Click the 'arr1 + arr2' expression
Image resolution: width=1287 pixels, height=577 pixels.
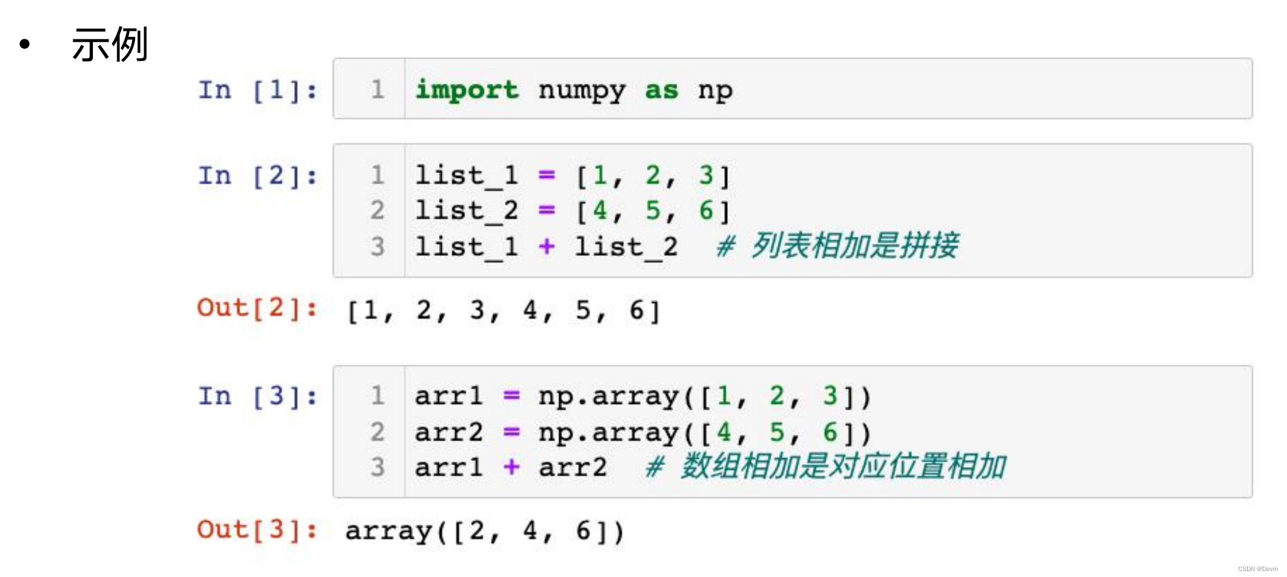coord(511,468)
